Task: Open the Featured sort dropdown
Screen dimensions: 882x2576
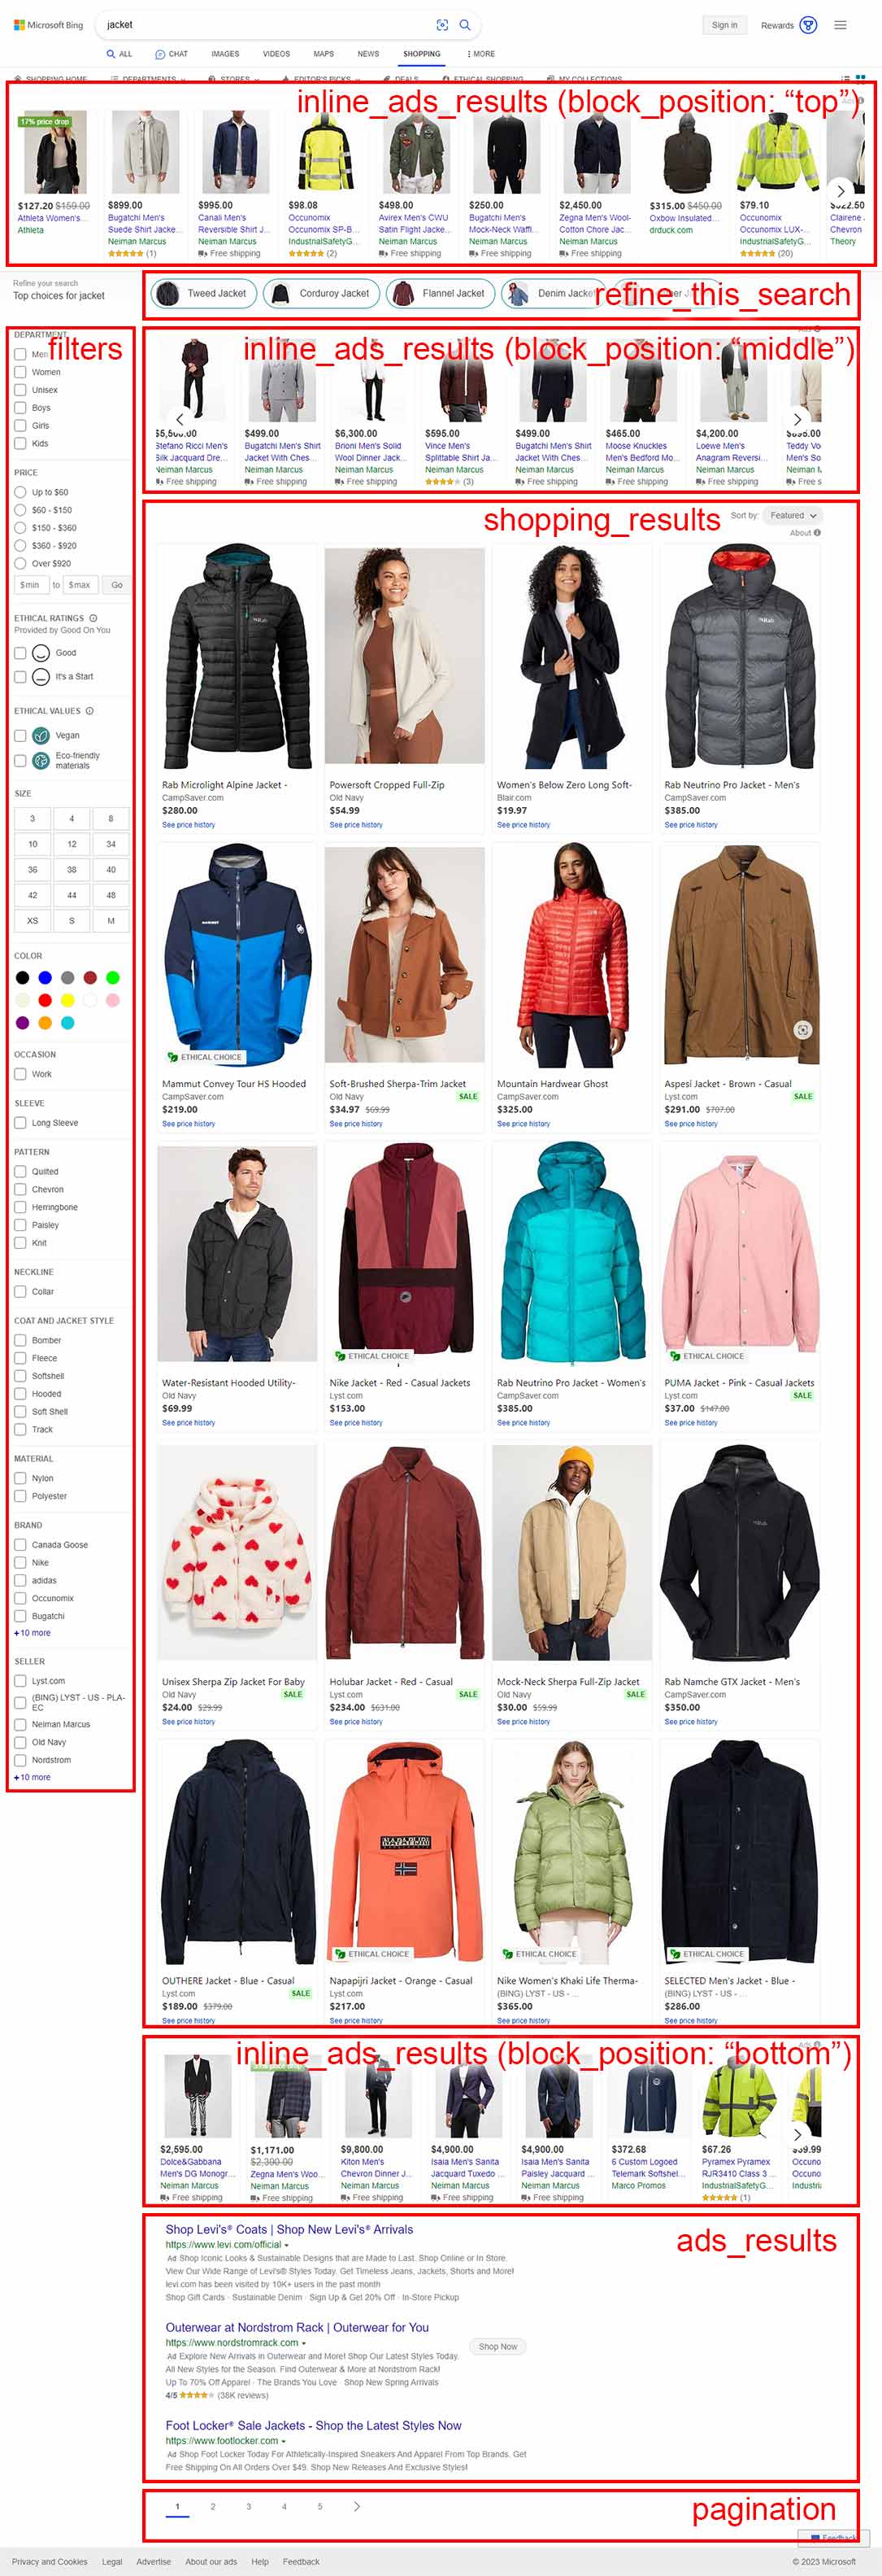Action: [792, 515]
